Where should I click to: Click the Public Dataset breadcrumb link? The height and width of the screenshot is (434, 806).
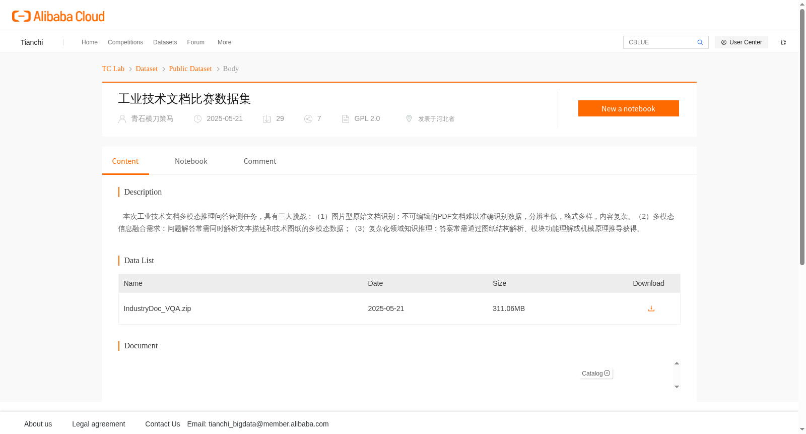pyautogui.click(x=190, y=69)
